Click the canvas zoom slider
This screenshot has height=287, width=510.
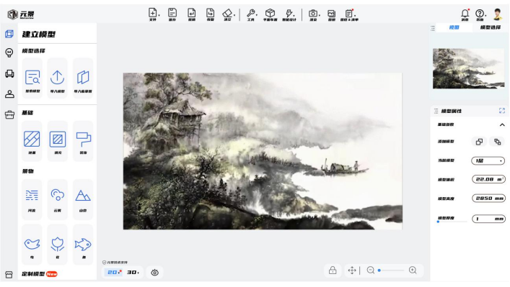(391, 270)
